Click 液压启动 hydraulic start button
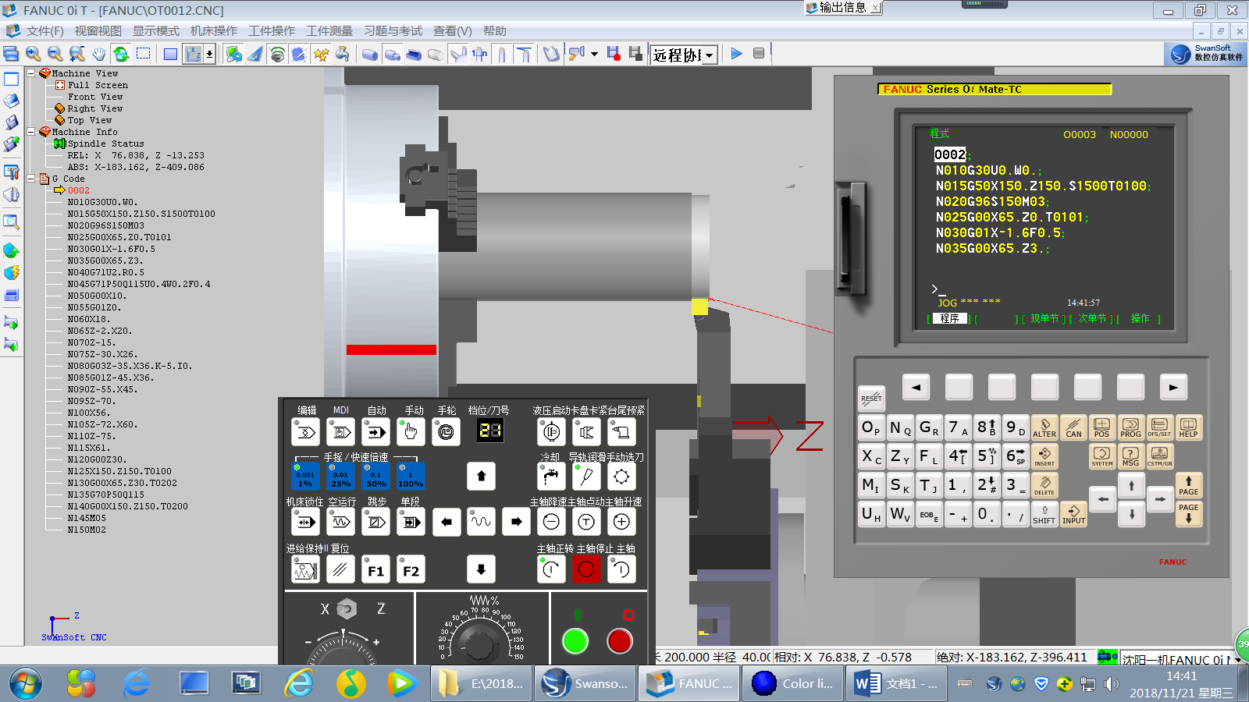The width and height of the screenshot is (1249, 702). 551,431
